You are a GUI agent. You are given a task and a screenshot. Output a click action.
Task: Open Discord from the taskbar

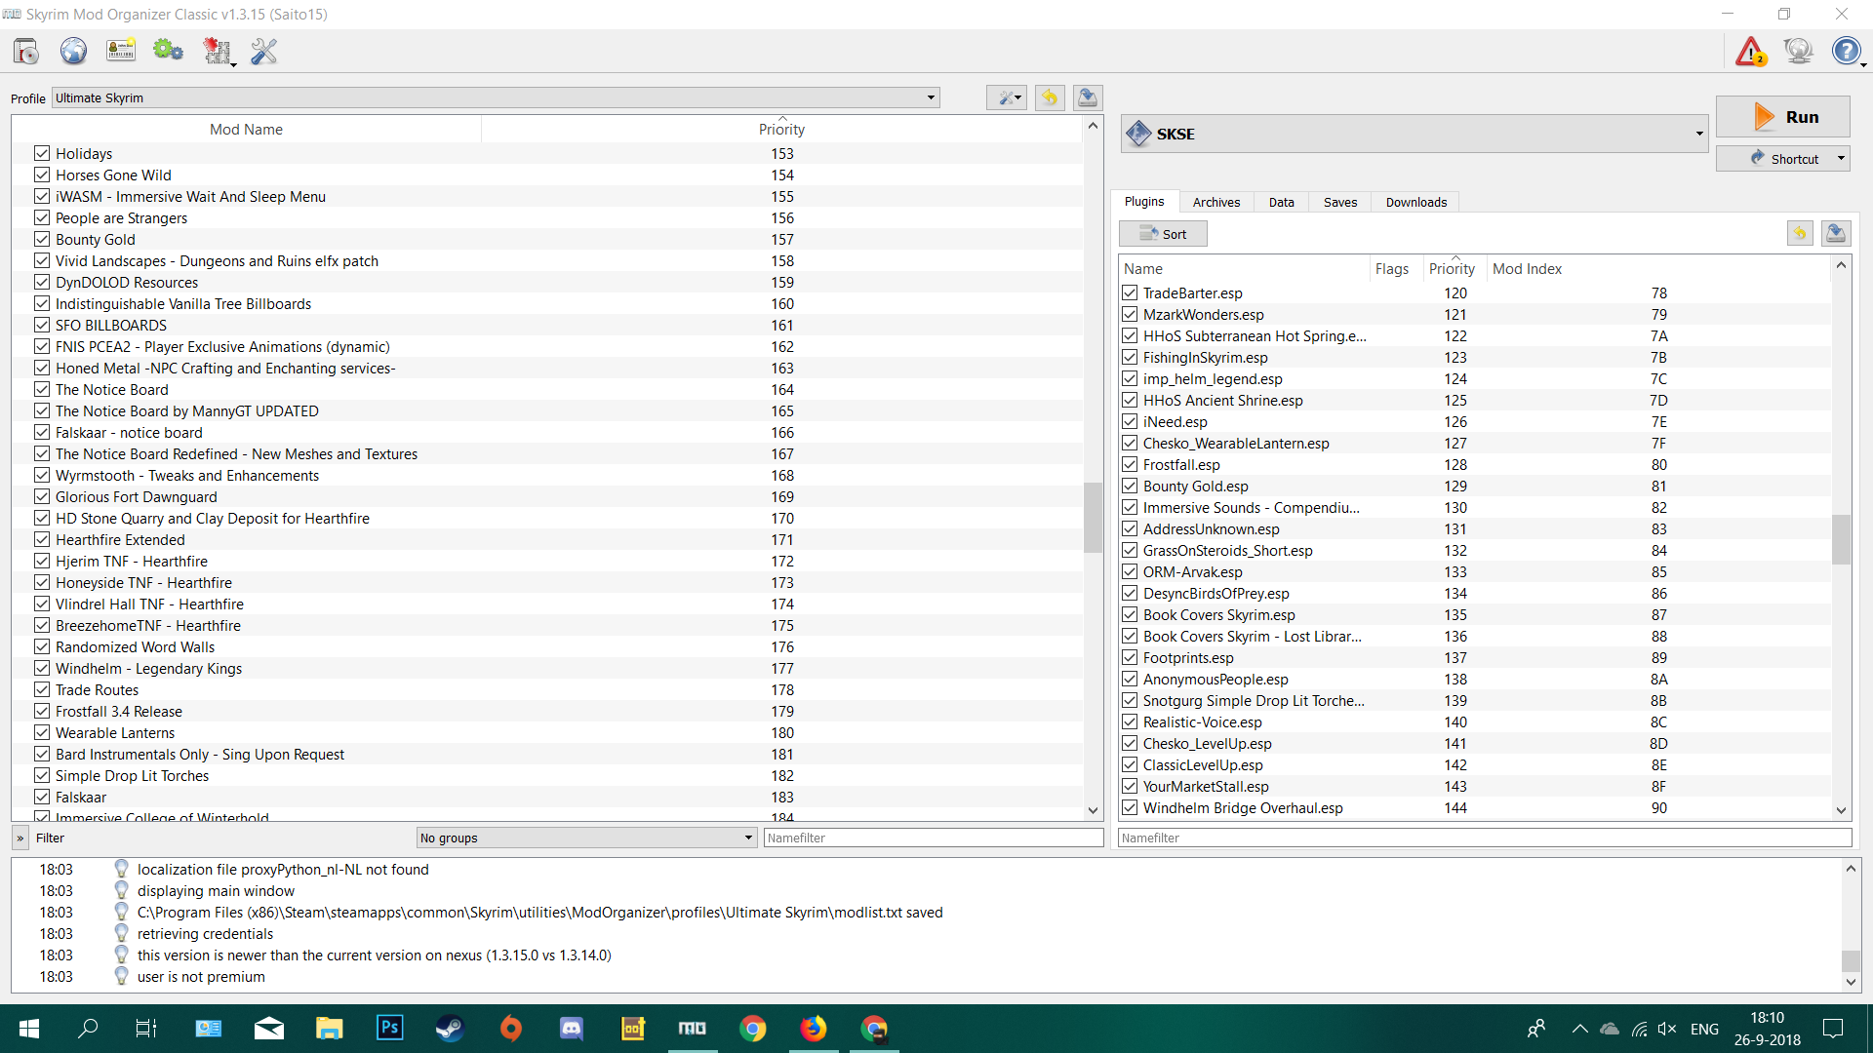click(x=571, y=1029)
